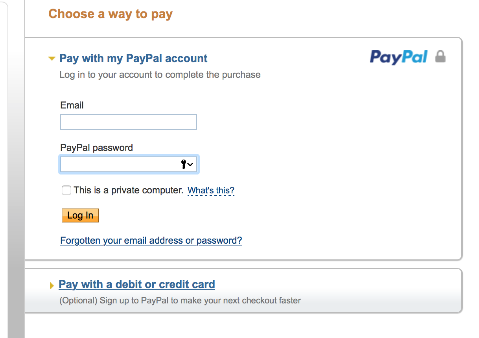Screen dimensions: 479x338
Task: Collapse the PayPal account section yellow arrow
Action: (52, 59)
